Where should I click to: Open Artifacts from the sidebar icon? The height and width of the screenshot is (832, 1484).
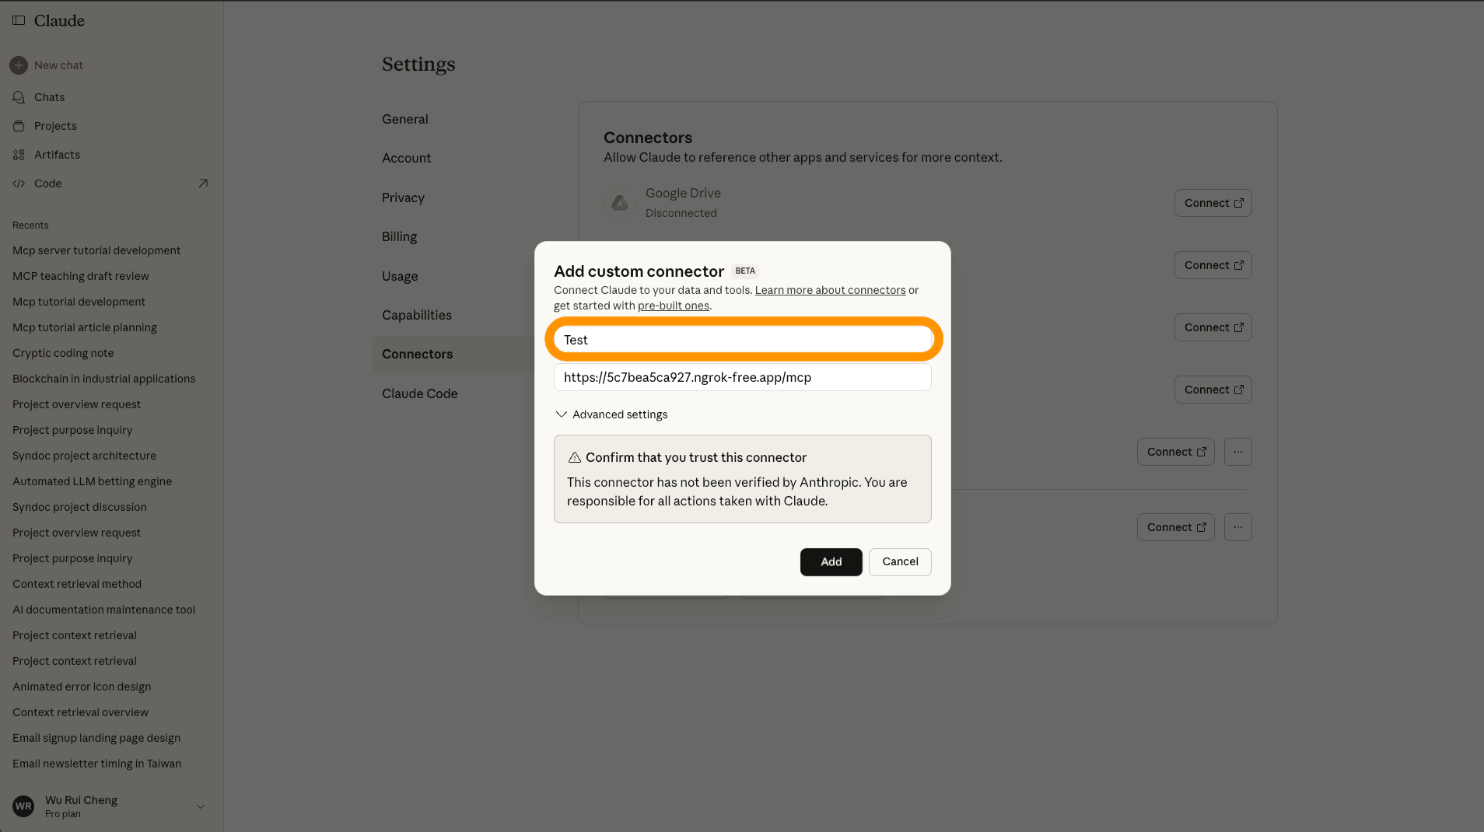(19, 155)
